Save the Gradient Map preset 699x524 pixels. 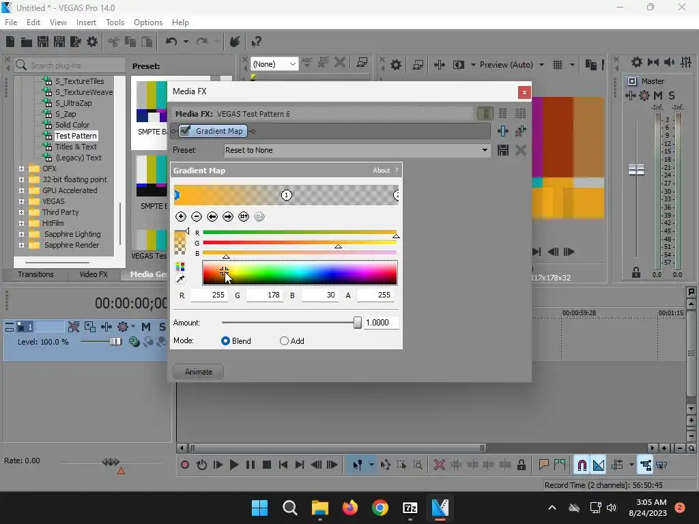(503, 150)
